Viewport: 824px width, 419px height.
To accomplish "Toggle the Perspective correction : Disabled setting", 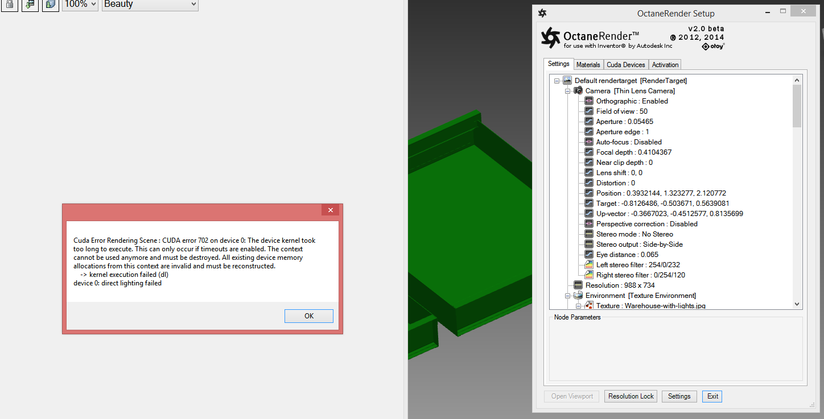I will [589, 224].
